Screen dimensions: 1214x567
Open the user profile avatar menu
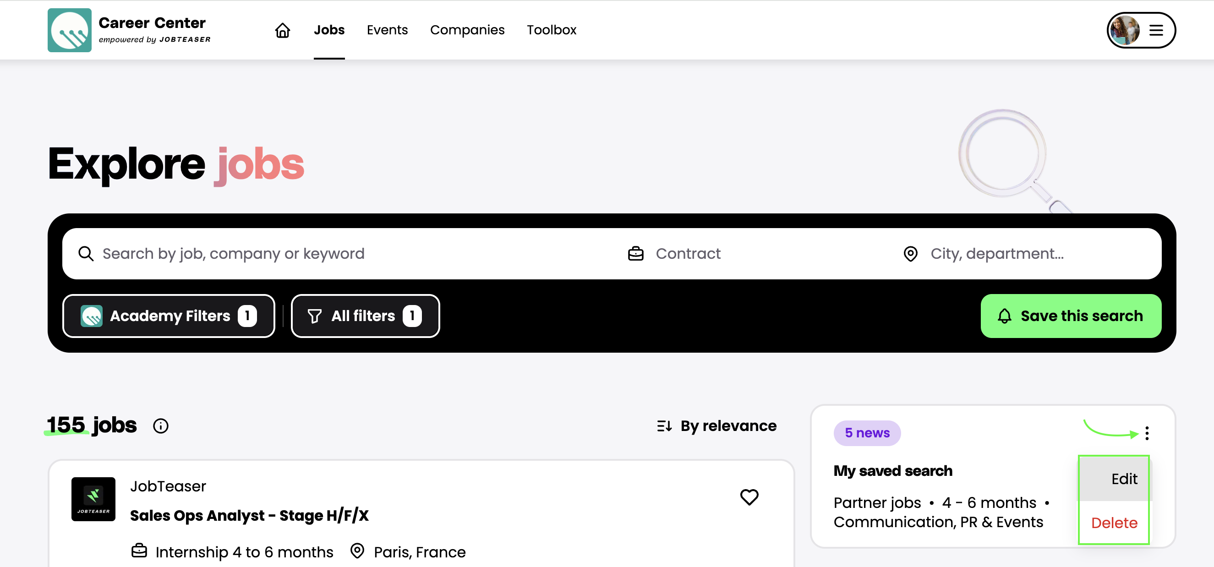pyautogui.click(x=1125, y=30)
